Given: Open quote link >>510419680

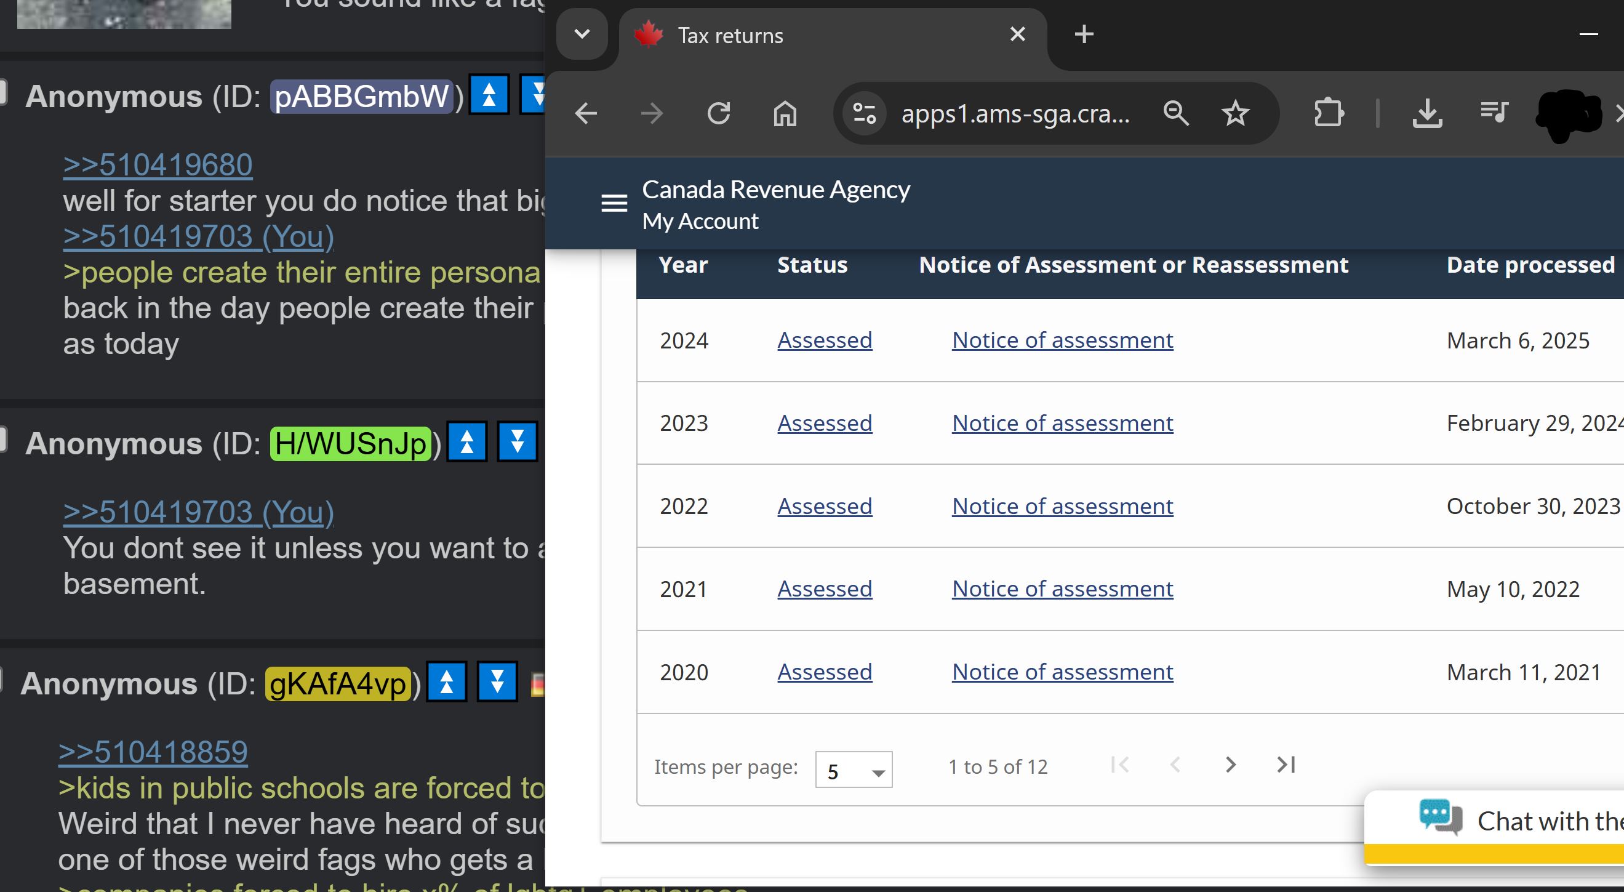Looking at the screenshot, I should pos(158,165).
